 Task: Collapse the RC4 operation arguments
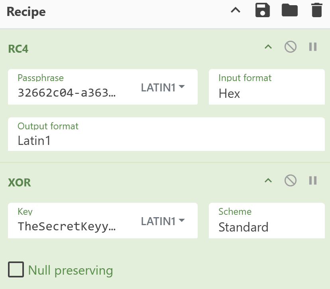tap(268, 47)
